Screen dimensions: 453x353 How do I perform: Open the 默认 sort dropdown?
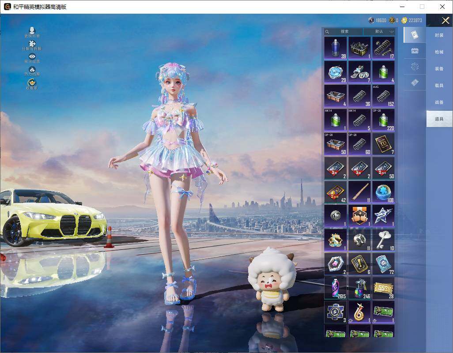point(380,31)
